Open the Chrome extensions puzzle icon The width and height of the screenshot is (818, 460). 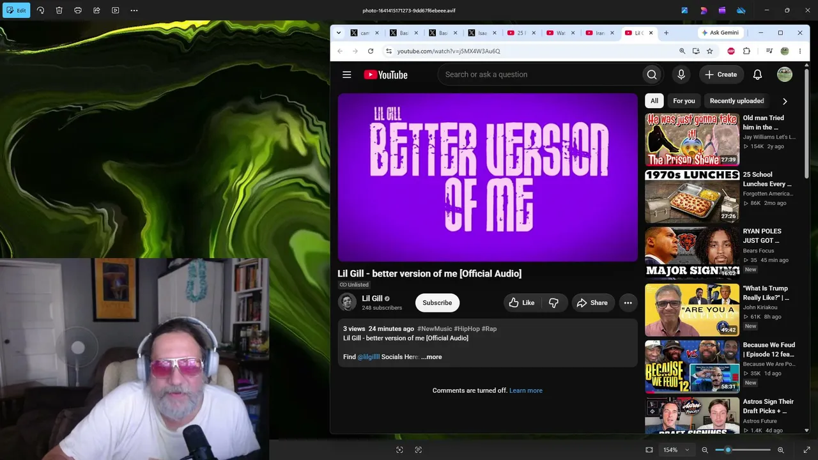[746, 51]
